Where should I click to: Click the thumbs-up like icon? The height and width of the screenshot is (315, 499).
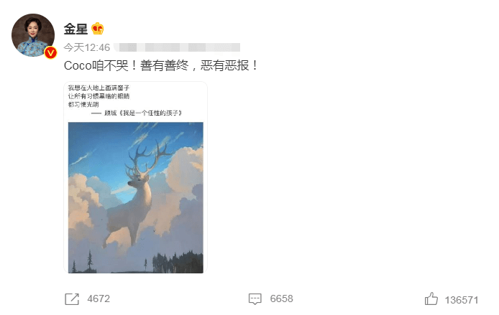[x=431, y=298]
